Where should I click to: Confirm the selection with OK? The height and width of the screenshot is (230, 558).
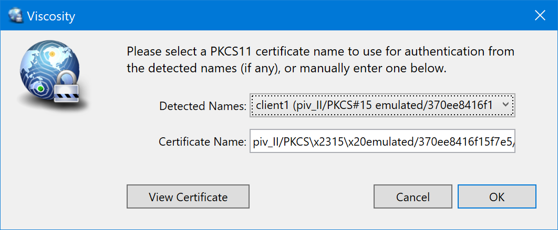497,197
